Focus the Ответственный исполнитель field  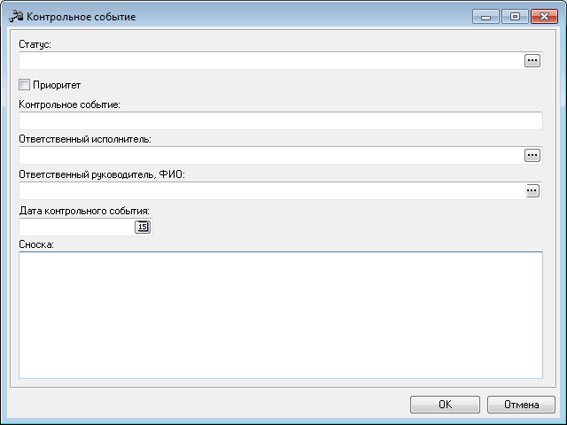click(x=271, y=156)
